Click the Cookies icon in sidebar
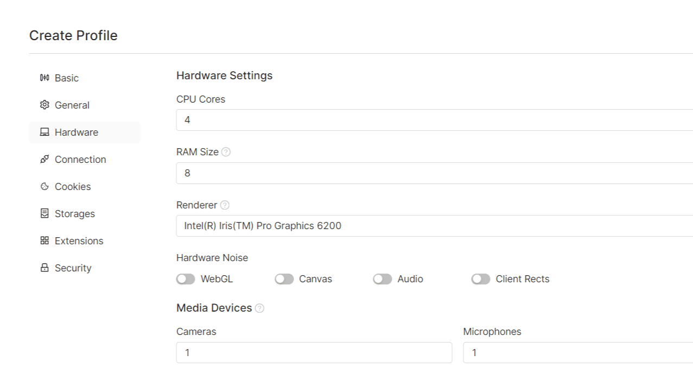The height and width of the screenshot is (380, 693). [44, 187]
